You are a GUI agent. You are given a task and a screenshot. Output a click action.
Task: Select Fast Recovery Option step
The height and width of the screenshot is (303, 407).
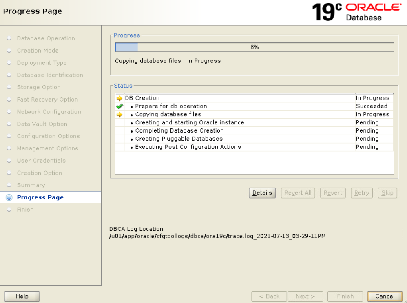click(x=47, y=100)
